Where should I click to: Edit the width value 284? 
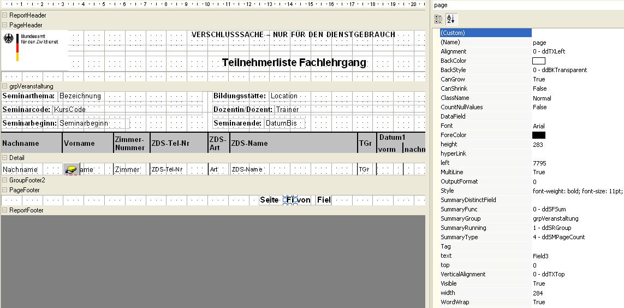(x=538, y=293)
